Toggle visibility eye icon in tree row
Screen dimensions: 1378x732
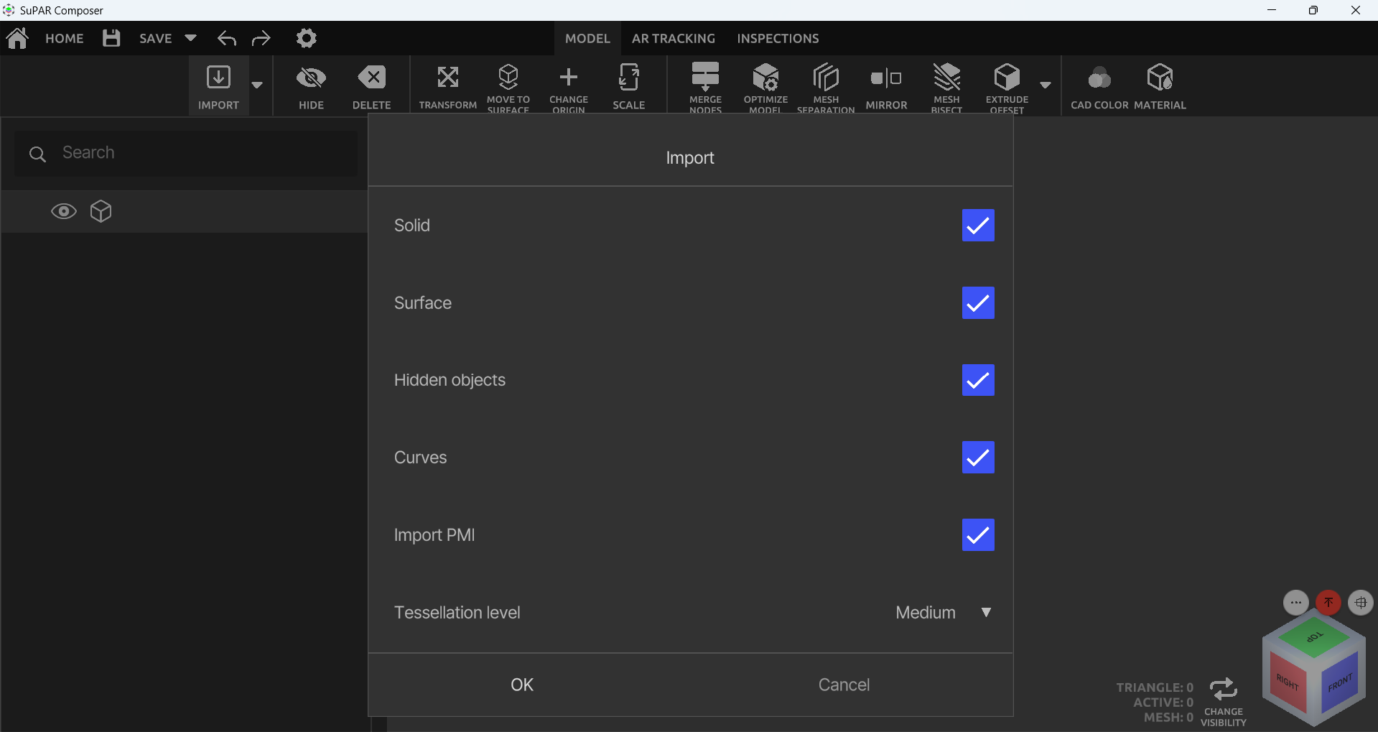64,211
